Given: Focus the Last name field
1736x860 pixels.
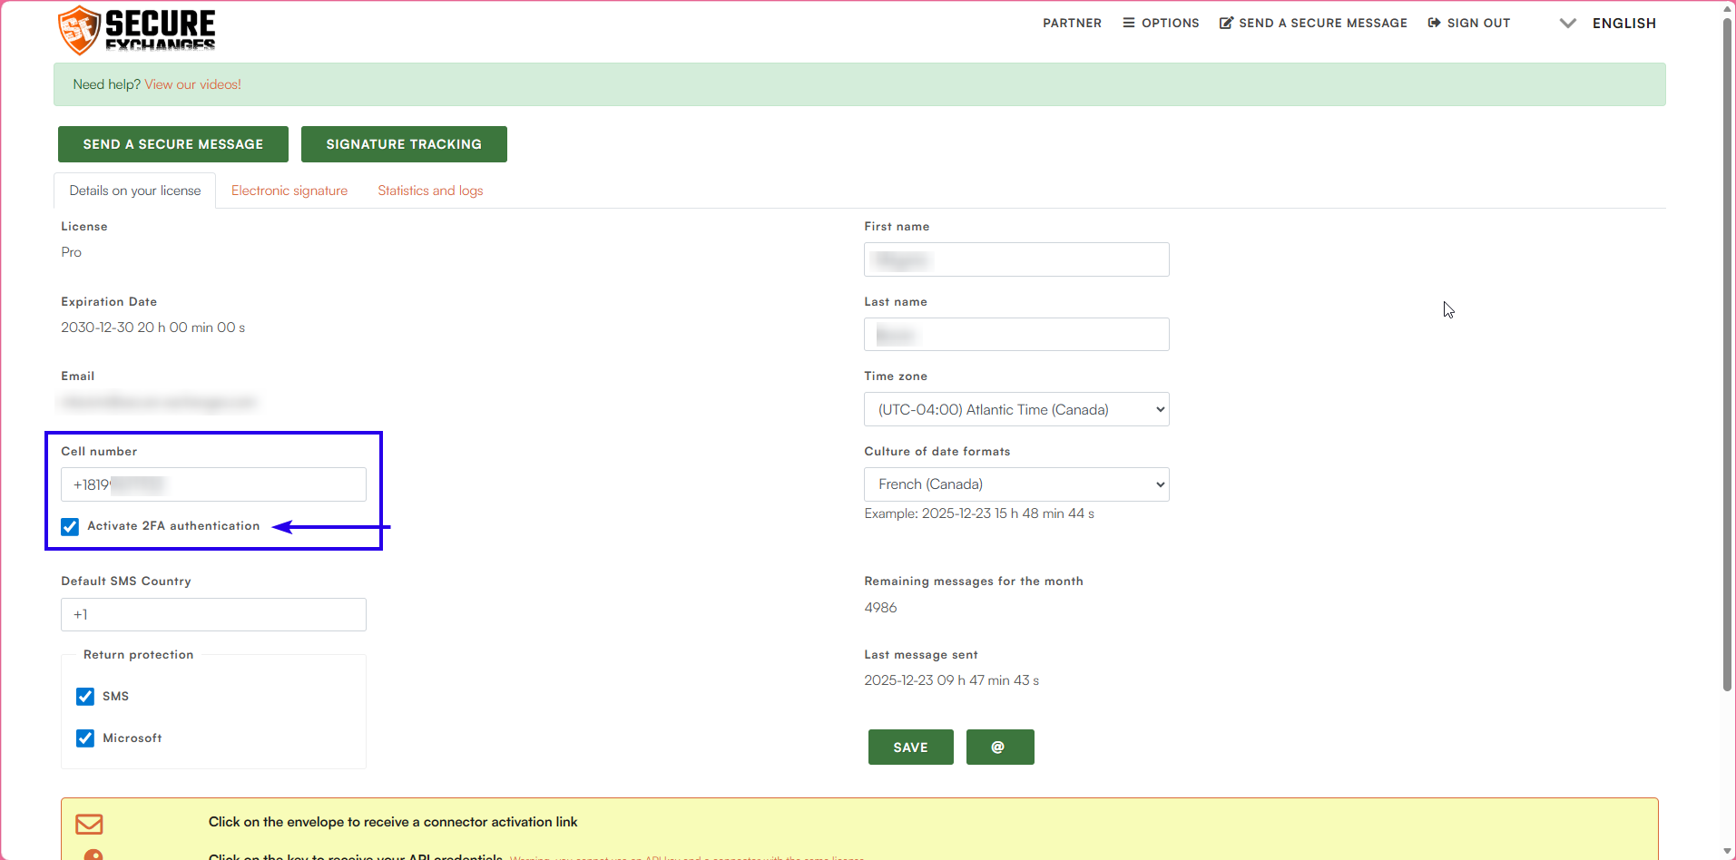Looking at the screenshot, I should pyautogui.click(x=1016, y=335).
